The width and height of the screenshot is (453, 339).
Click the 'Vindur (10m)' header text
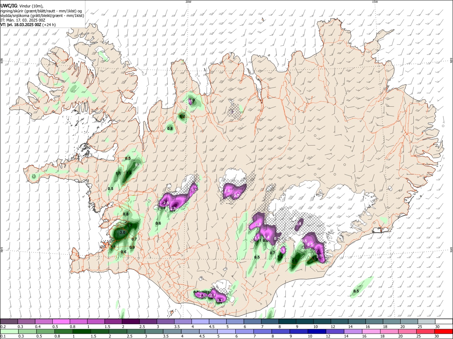(31, 6)
